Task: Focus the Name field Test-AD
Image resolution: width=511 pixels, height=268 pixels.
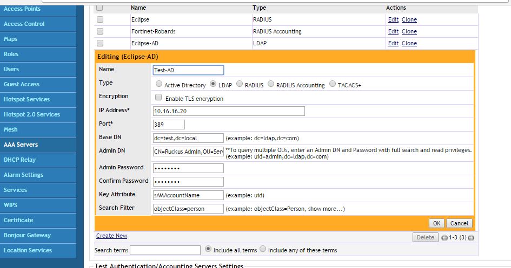Action: tap(188, 70)
